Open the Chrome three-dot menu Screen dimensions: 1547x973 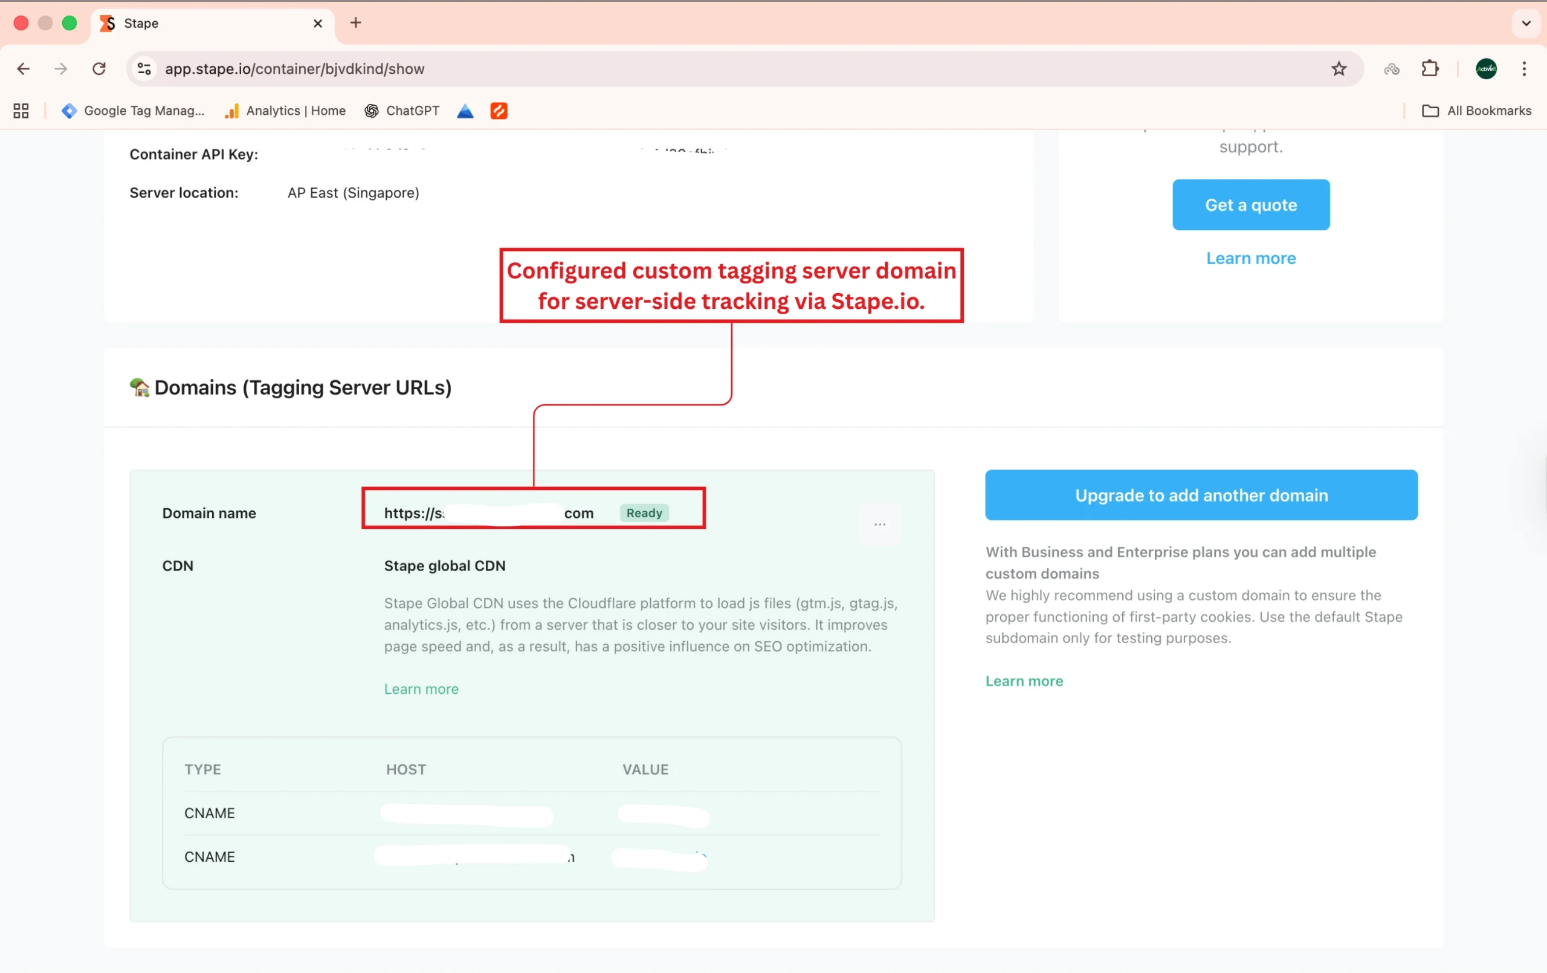click(1524, 69)
